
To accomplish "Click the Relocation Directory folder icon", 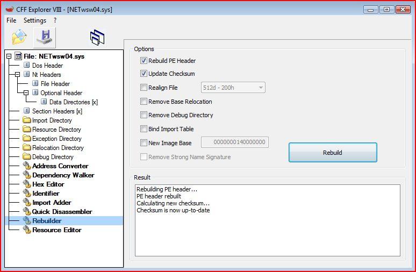I will [26, 147].
